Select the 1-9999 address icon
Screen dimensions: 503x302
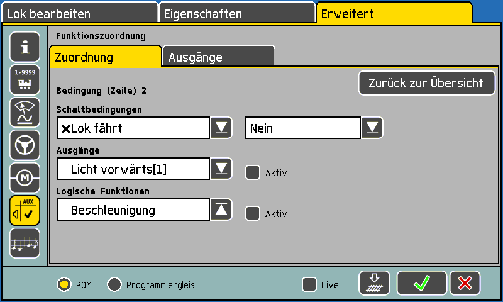(25, 80)
